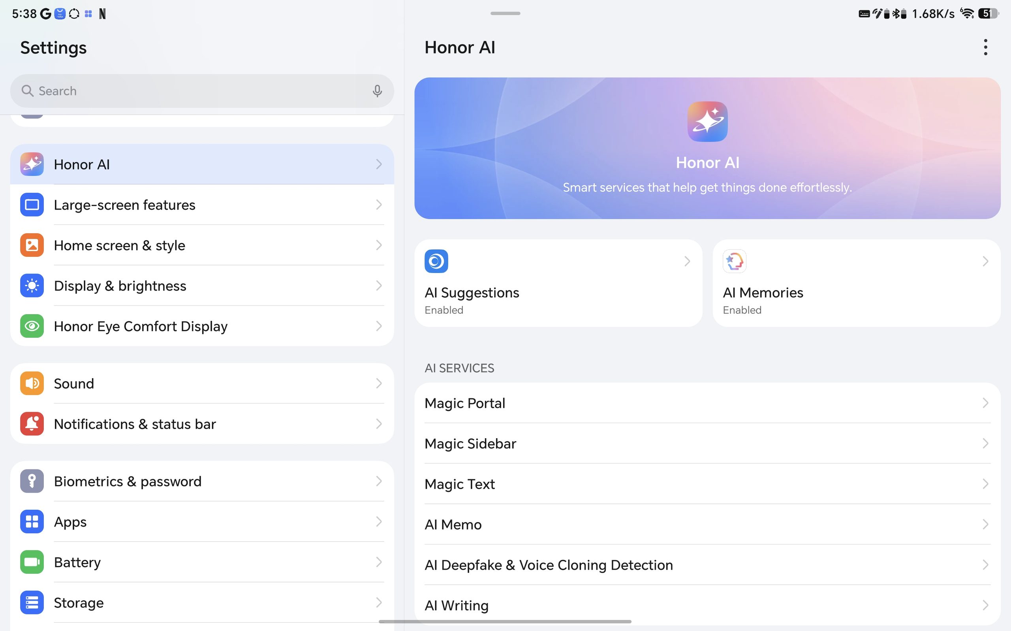
Task: Tap the Netflix N notification icon
Action: tap(102, 14)
